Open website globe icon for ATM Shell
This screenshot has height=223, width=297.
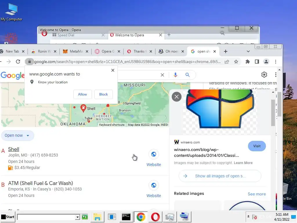(x=154, y=185)
